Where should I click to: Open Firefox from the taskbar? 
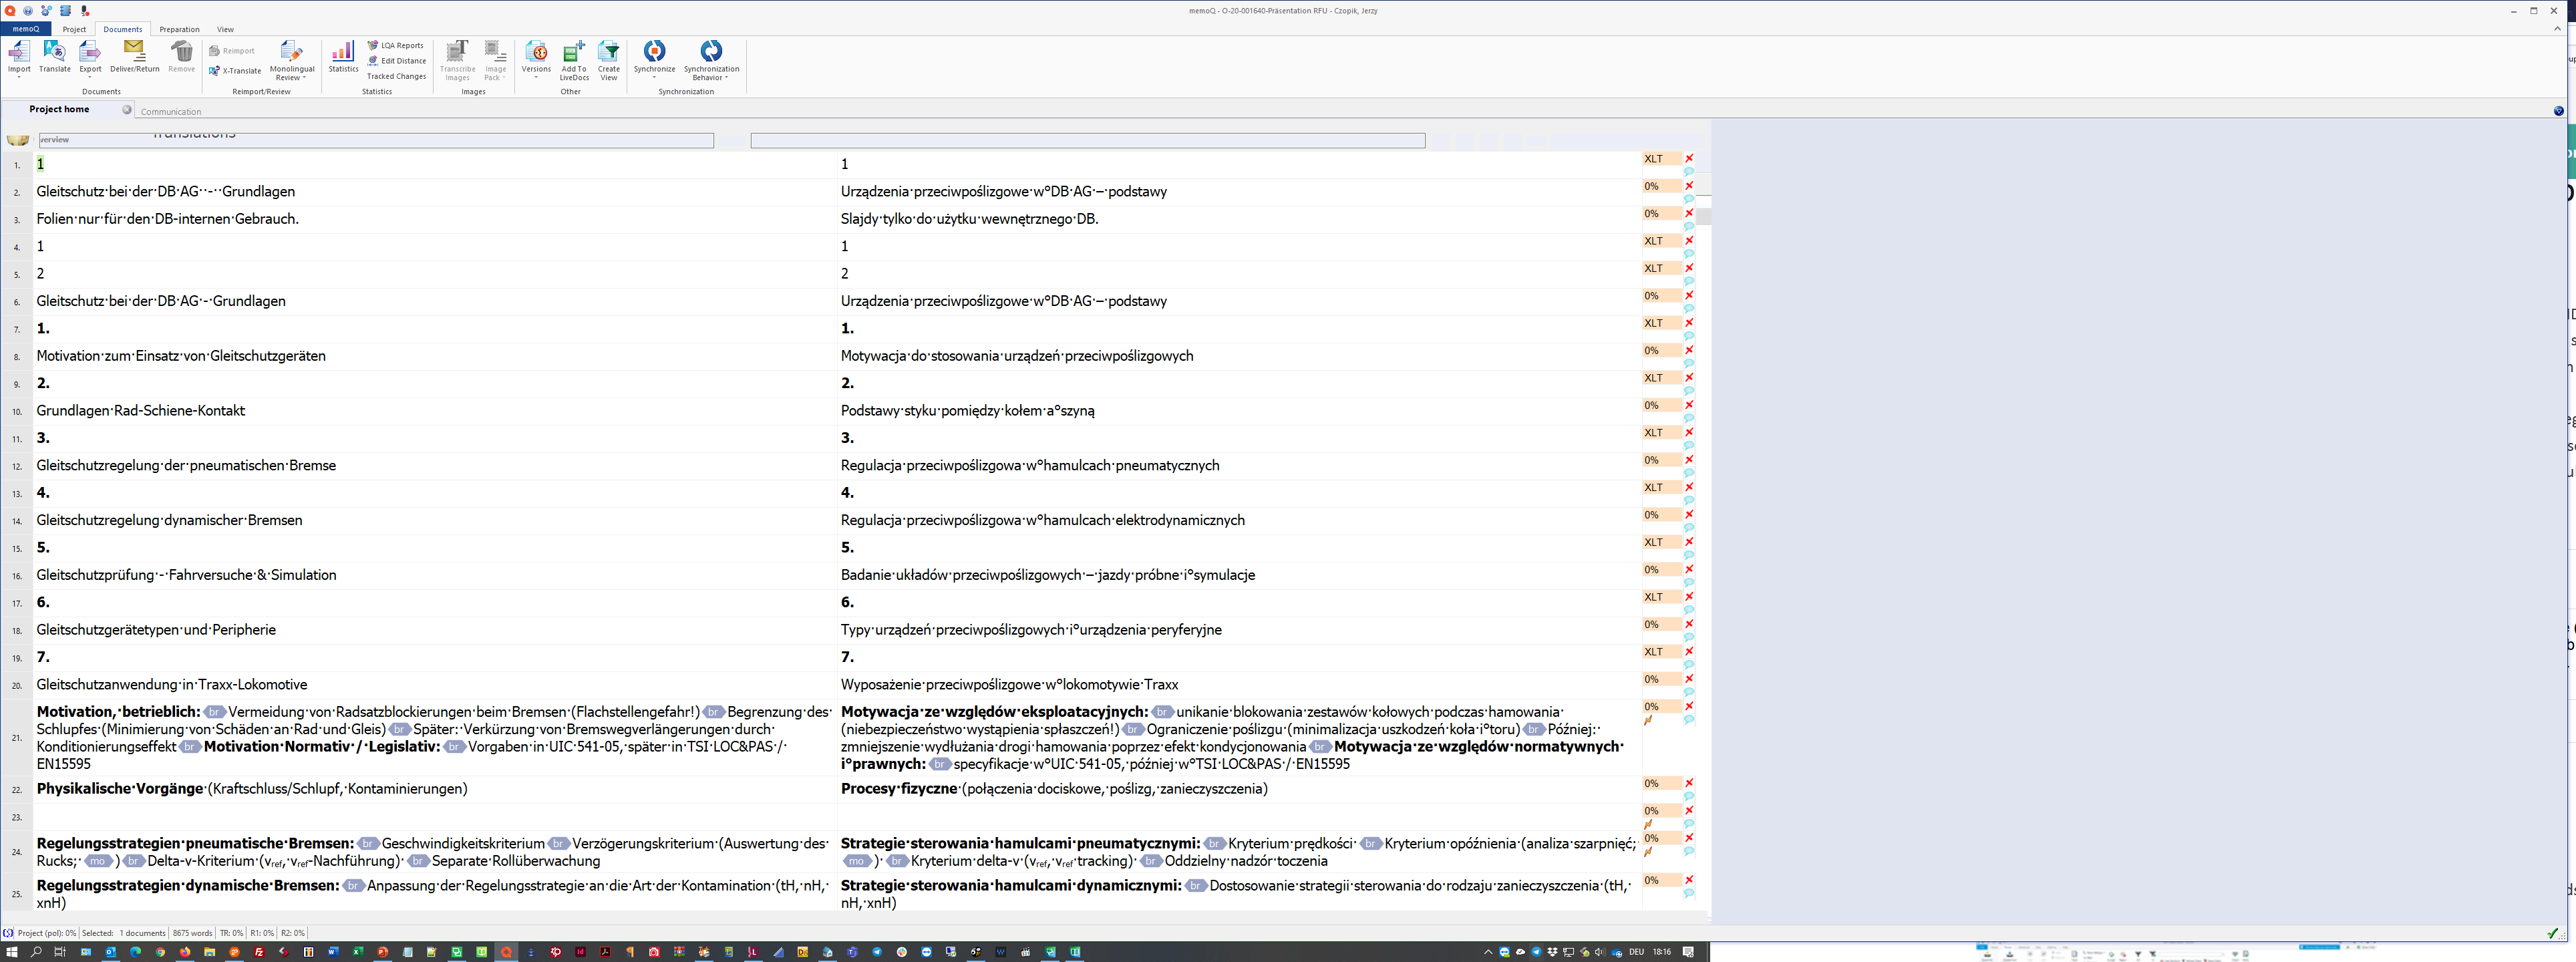tap(185, 952)
